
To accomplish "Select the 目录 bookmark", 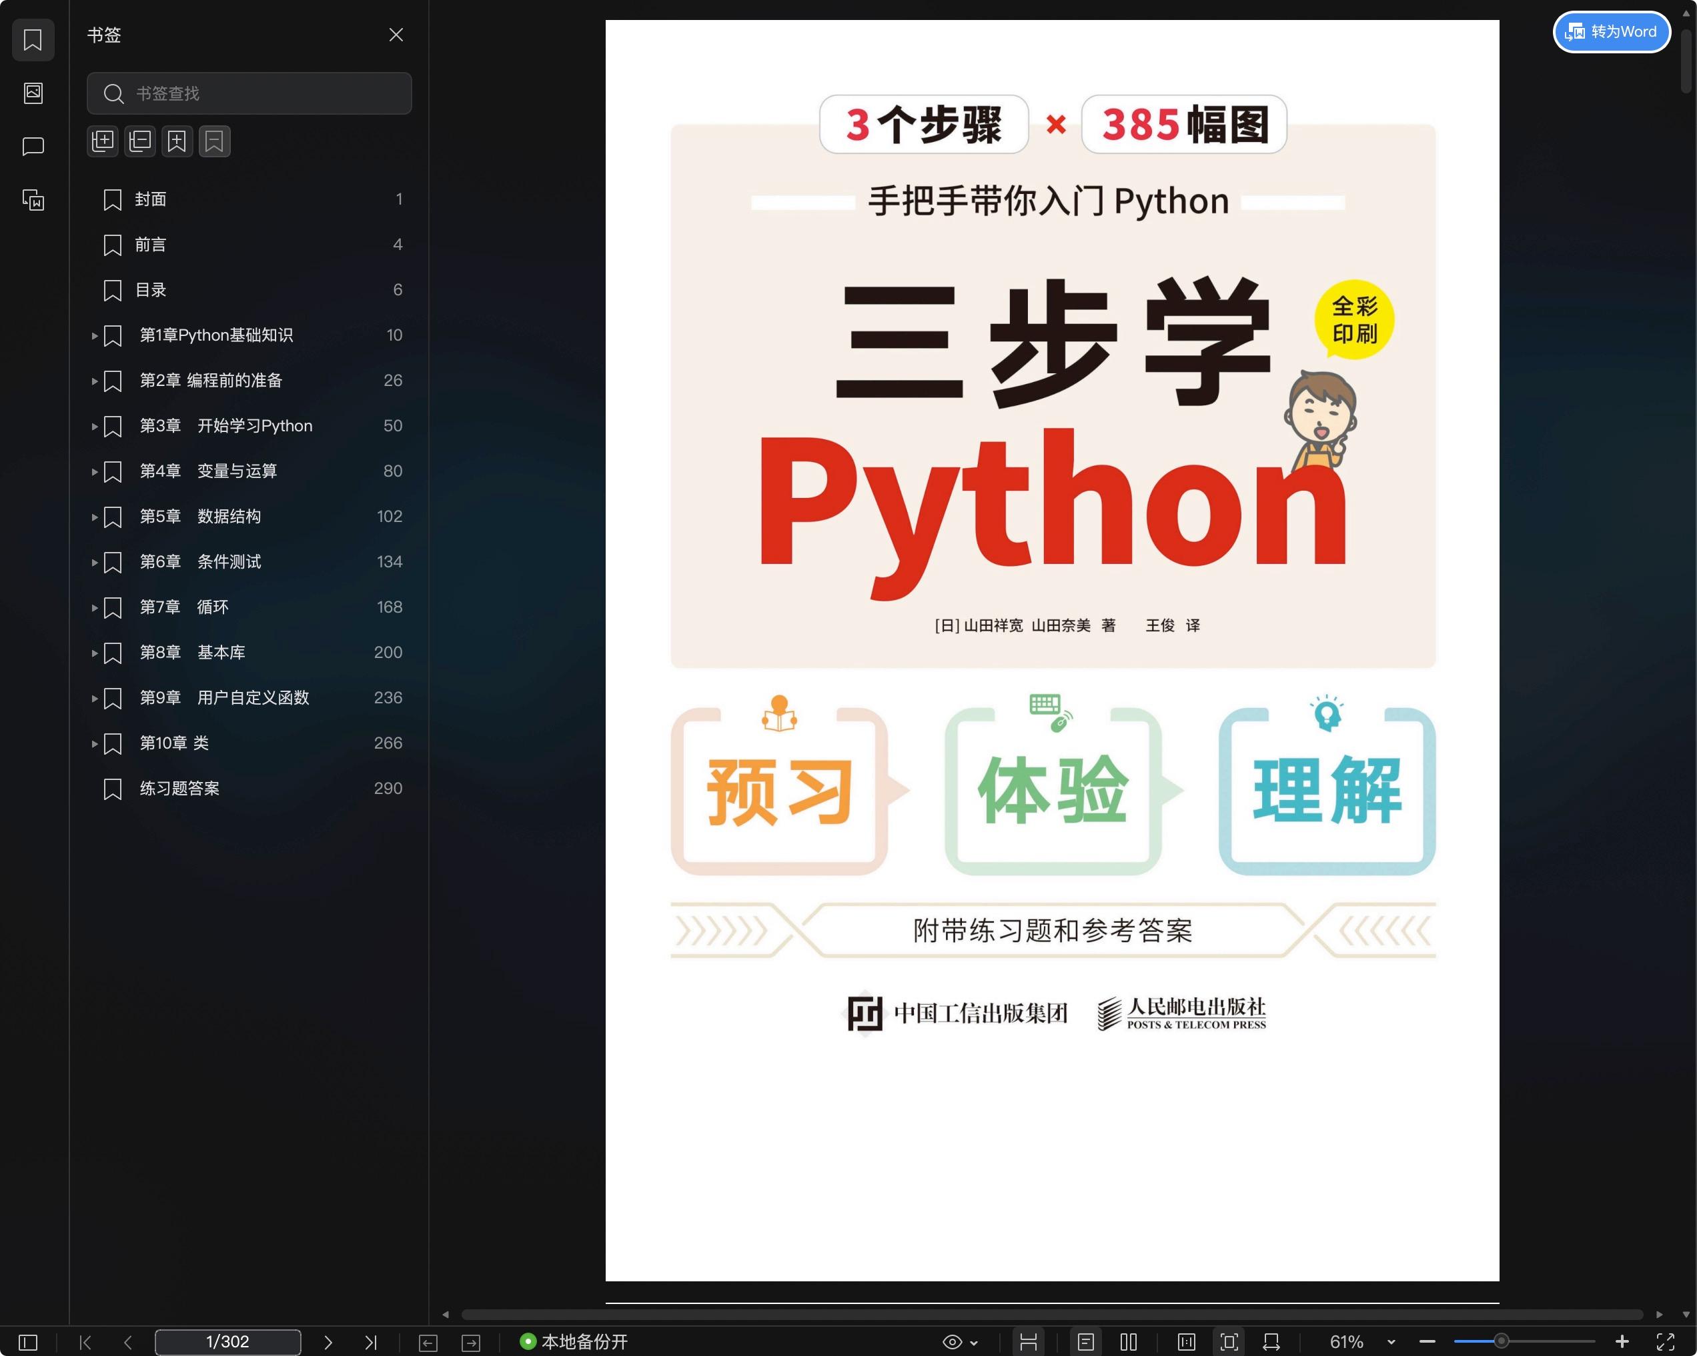I will click(249, 290).
